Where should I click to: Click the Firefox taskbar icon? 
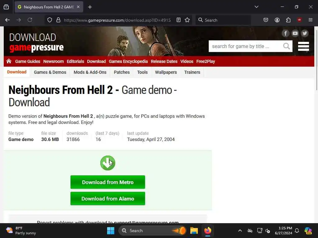coord(208,231)
